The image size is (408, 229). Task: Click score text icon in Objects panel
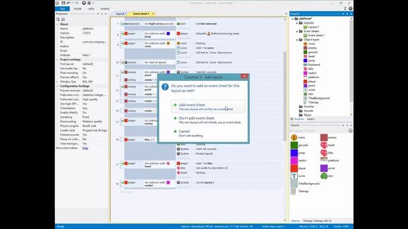pos(294,176)
